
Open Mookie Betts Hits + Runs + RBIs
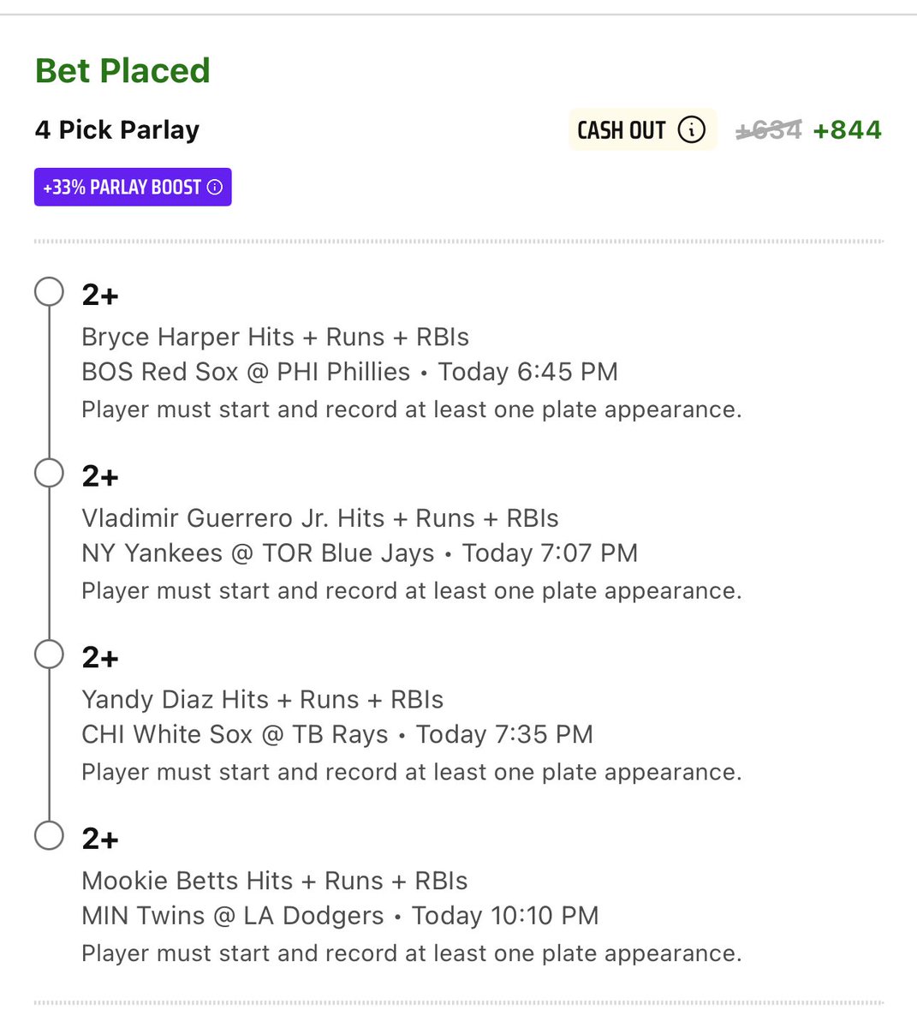274,881
